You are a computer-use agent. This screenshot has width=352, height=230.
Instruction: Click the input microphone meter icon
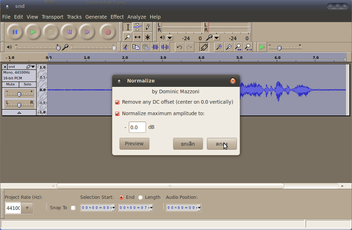tap(209, 38)
